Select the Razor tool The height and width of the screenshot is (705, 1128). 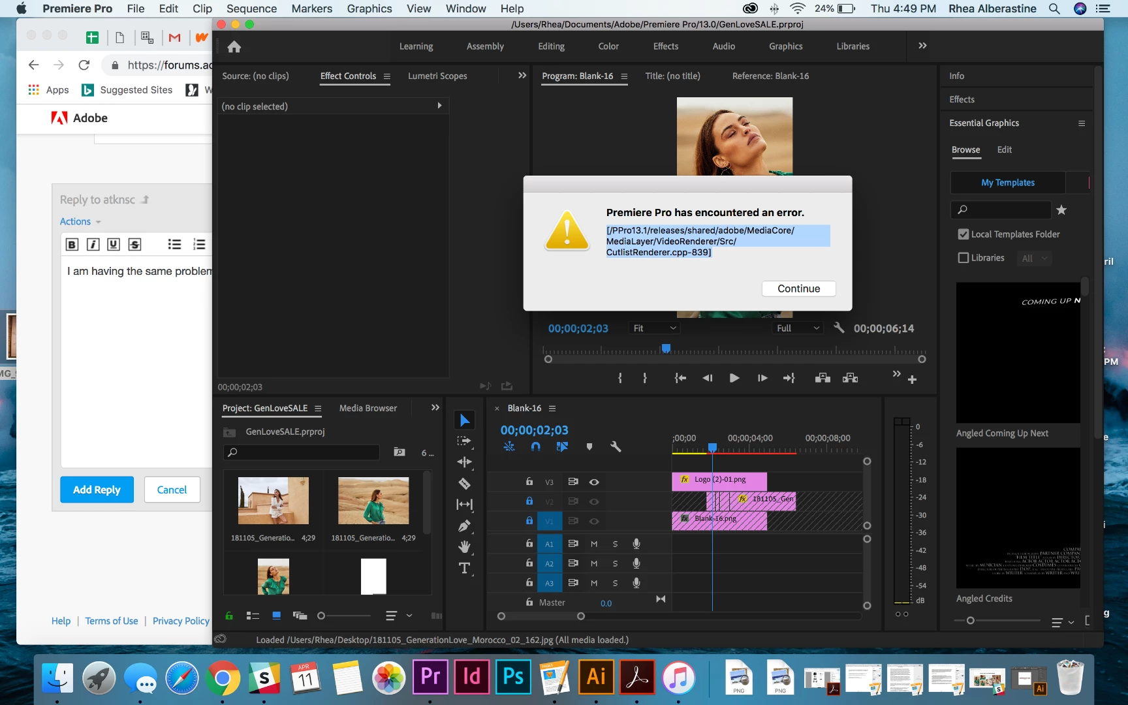pyautogui.click(x=464, y=483)
